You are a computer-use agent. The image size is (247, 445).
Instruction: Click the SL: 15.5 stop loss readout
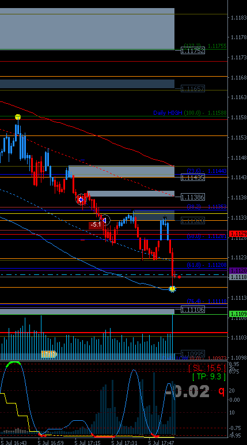click(207, 368)
